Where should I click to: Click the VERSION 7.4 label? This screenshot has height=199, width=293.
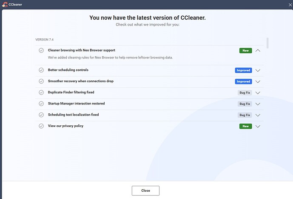[x=45, y=40]
